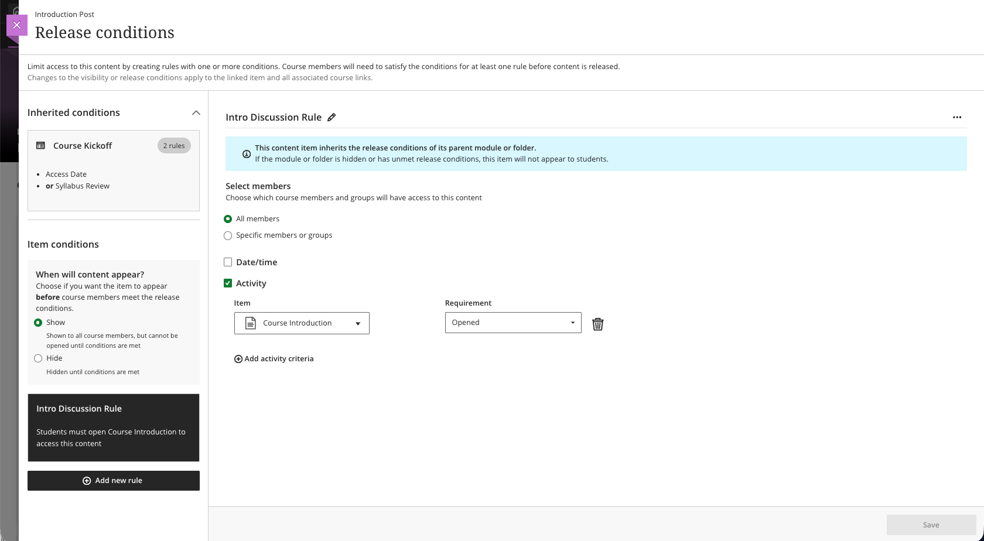Enable the Date/time condition checkbox

228,262
